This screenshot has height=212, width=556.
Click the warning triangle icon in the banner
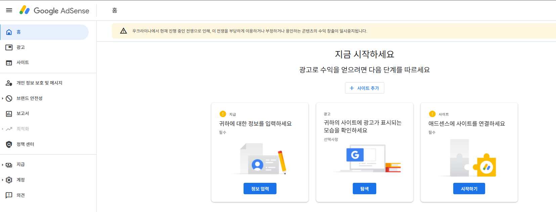tap(124, 31)
